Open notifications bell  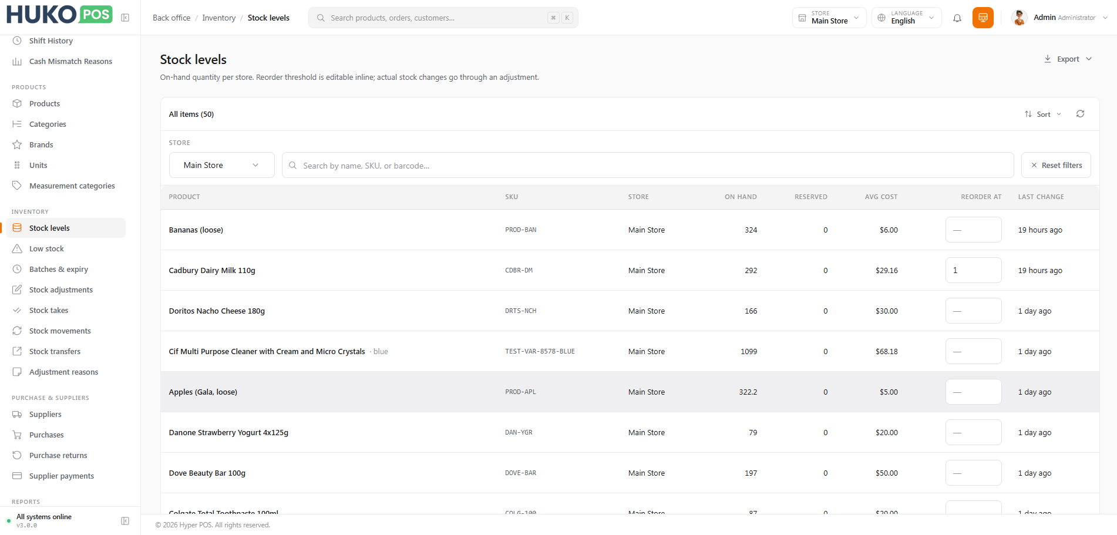[957, 18]
